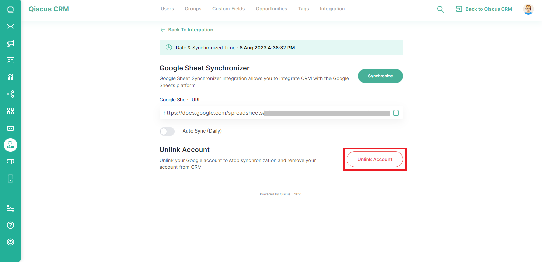Image resolution: width=542 pixels, height=262 pixels.
Task: Click the synchronized time '8 Aug 2023 4:38:32 PM'
Action: [x=267, y=48]
